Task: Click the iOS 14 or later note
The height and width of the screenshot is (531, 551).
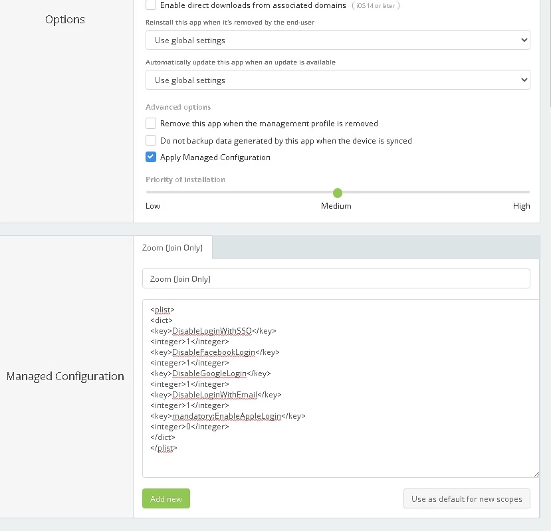Action: click(x=376, y=5)
